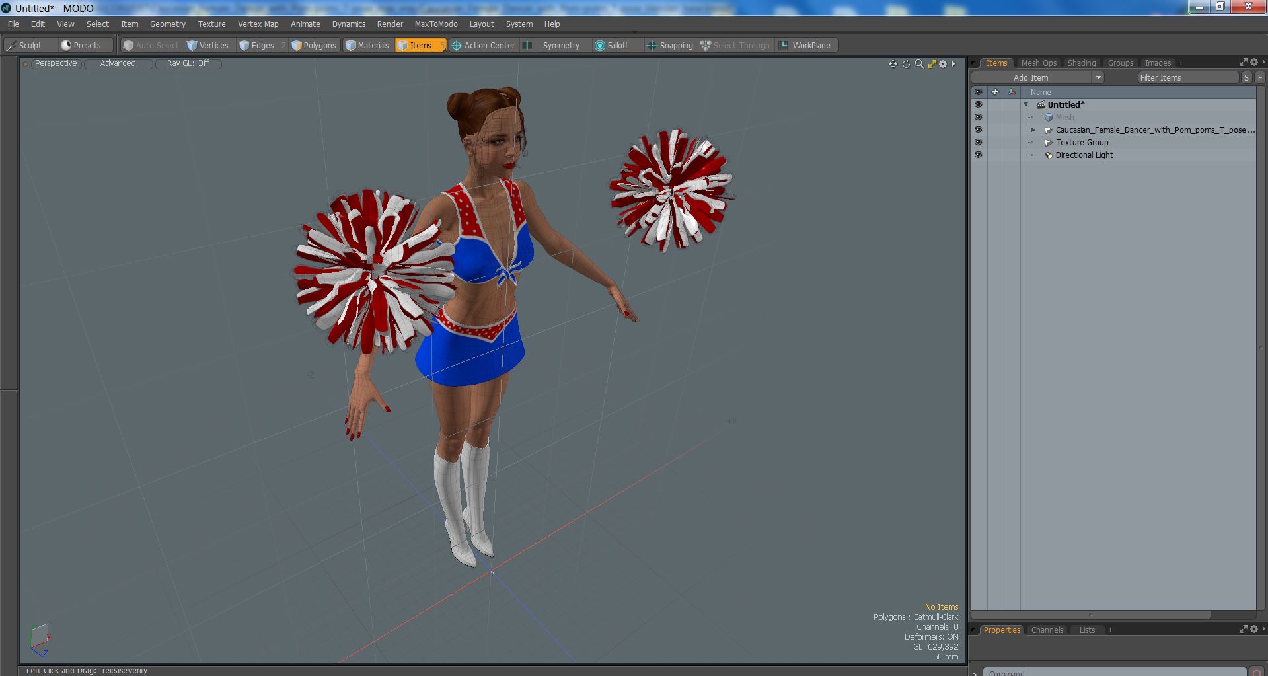Select the Texture Group row
The height and width of the screenshot is (676, 1268).
click(x=1113, y=143)
